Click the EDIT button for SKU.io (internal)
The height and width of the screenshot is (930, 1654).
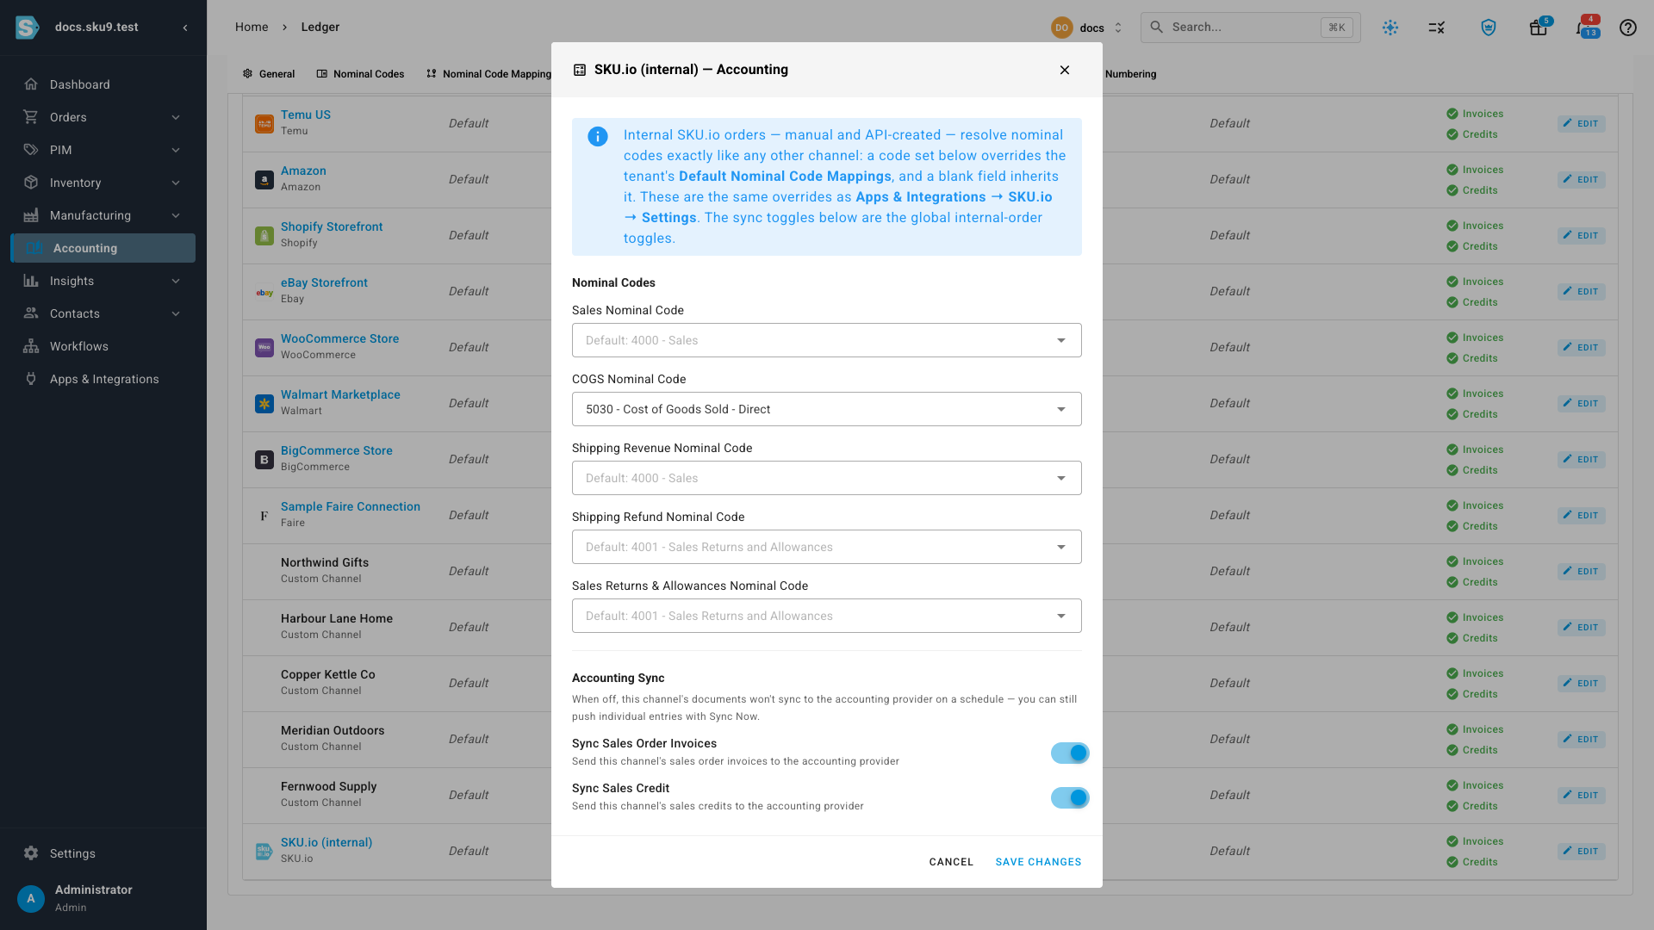tap(1581, 852)
